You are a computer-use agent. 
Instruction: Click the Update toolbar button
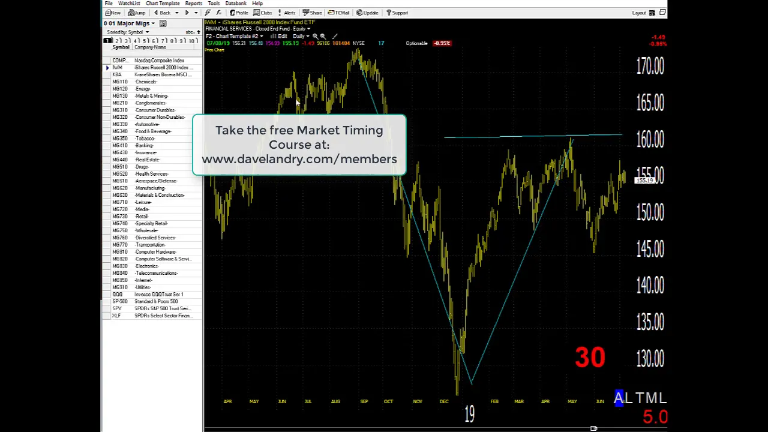pos(367,13)
